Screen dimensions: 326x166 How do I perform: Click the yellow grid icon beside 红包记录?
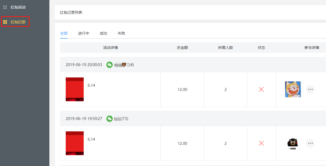point(5,22)
